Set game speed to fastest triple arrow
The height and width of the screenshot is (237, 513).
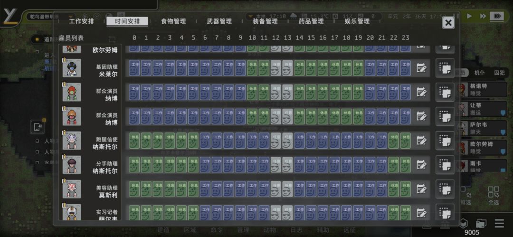(x=497, y=16)
